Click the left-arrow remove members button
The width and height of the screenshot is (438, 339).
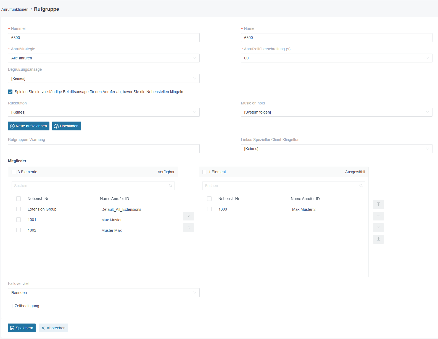(x=188, y=228)
